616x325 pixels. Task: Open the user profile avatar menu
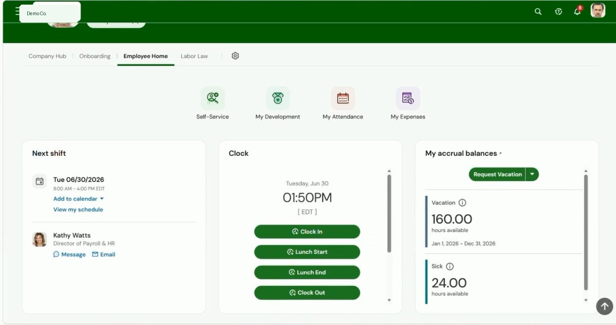coord(598,11)
